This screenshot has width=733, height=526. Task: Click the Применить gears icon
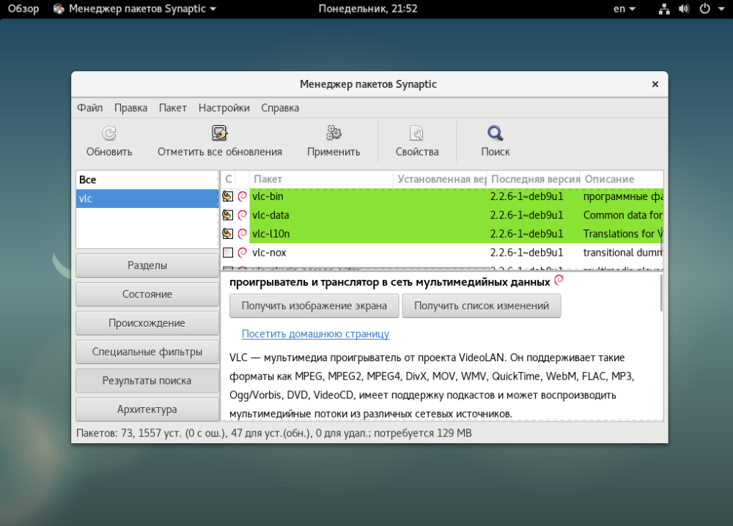point(334,133)
